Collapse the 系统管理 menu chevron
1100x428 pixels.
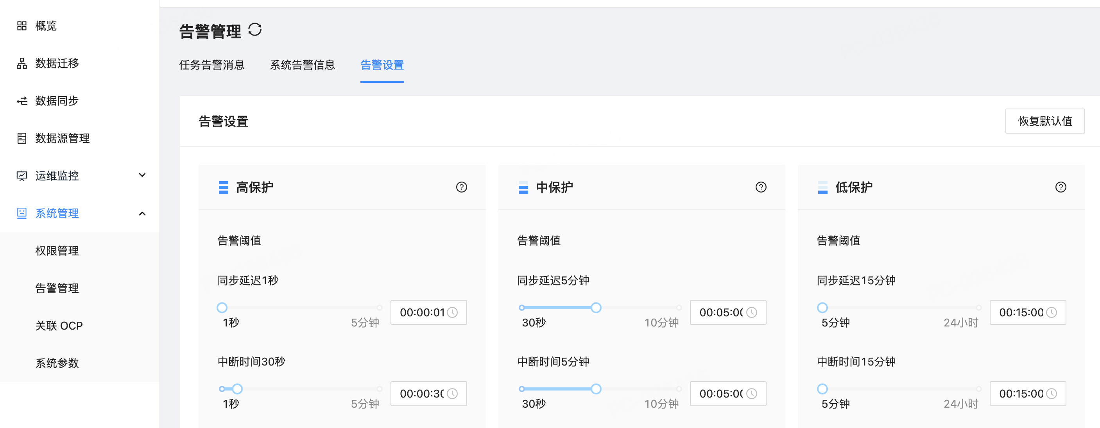click(x=142, y=213)
